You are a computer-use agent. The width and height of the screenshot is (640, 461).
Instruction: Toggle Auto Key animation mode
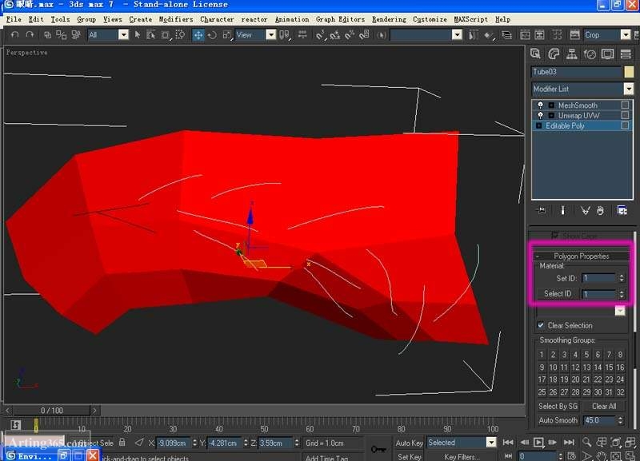tap(410, 443)
